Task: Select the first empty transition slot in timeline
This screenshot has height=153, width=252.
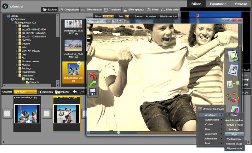Action: point(8,114)
